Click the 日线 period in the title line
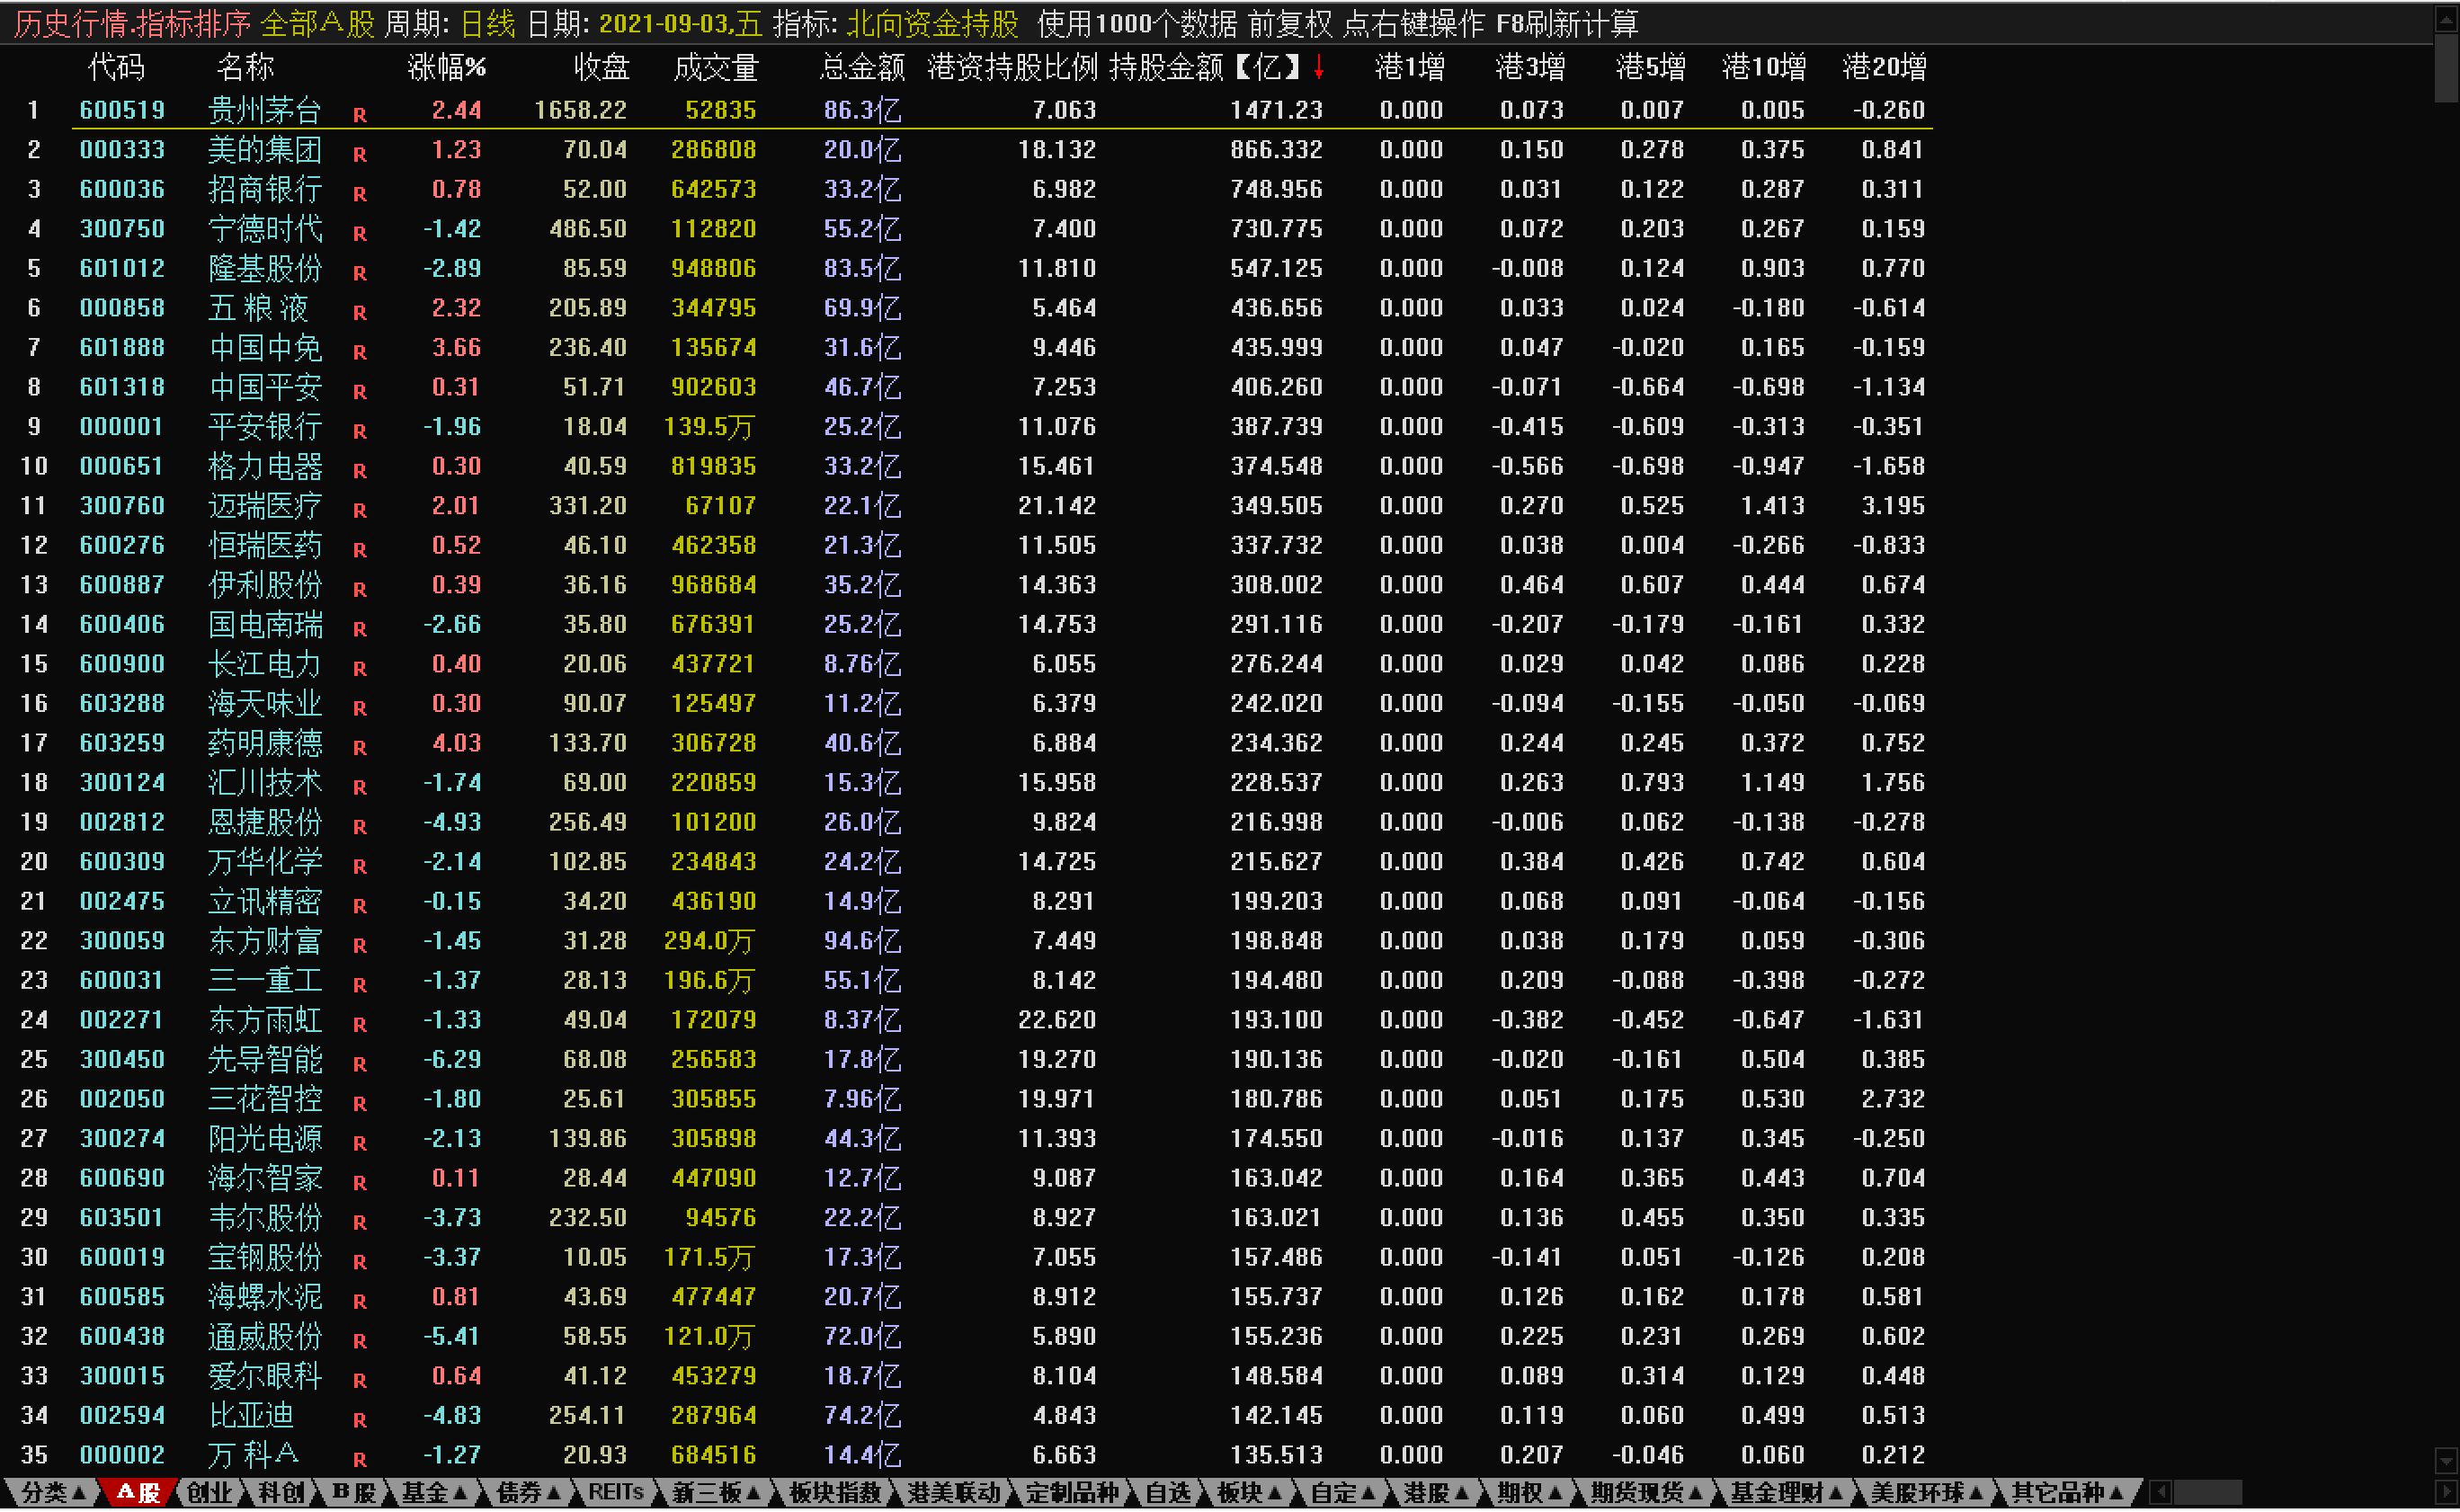This screenshot has height=1512, width=2460. click(487, 23)
